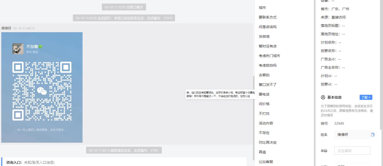The width and height of the screenshot is (383, 166).
Task: Select the quick reply 考虑旅拍吗
Action: tap(268, 65)
